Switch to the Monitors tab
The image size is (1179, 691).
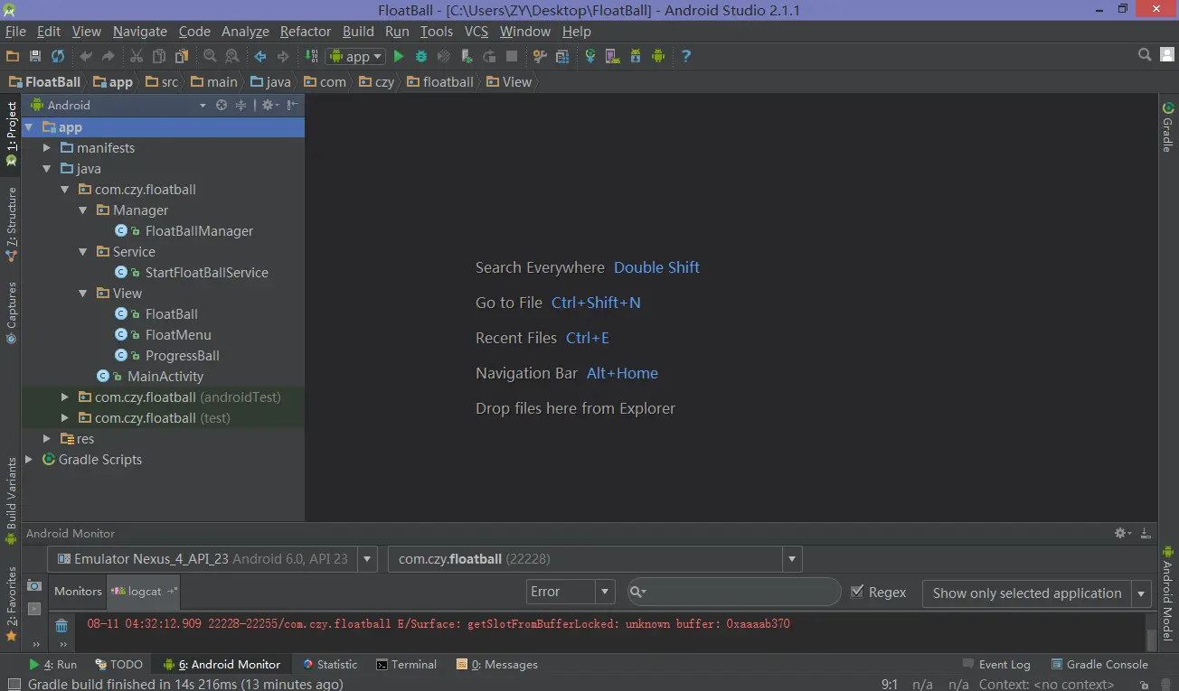coord(78,591)
